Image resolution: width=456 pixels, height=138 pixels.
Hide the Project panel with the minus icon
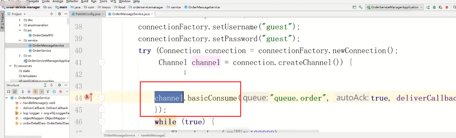pos(65,14)
